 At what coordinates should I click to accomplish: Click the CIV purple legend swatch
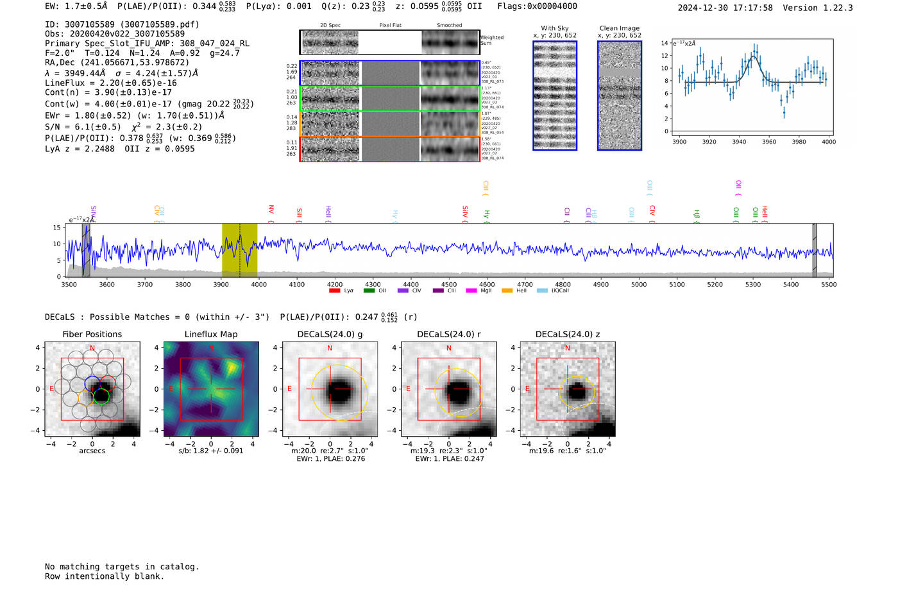coord(403,290)
